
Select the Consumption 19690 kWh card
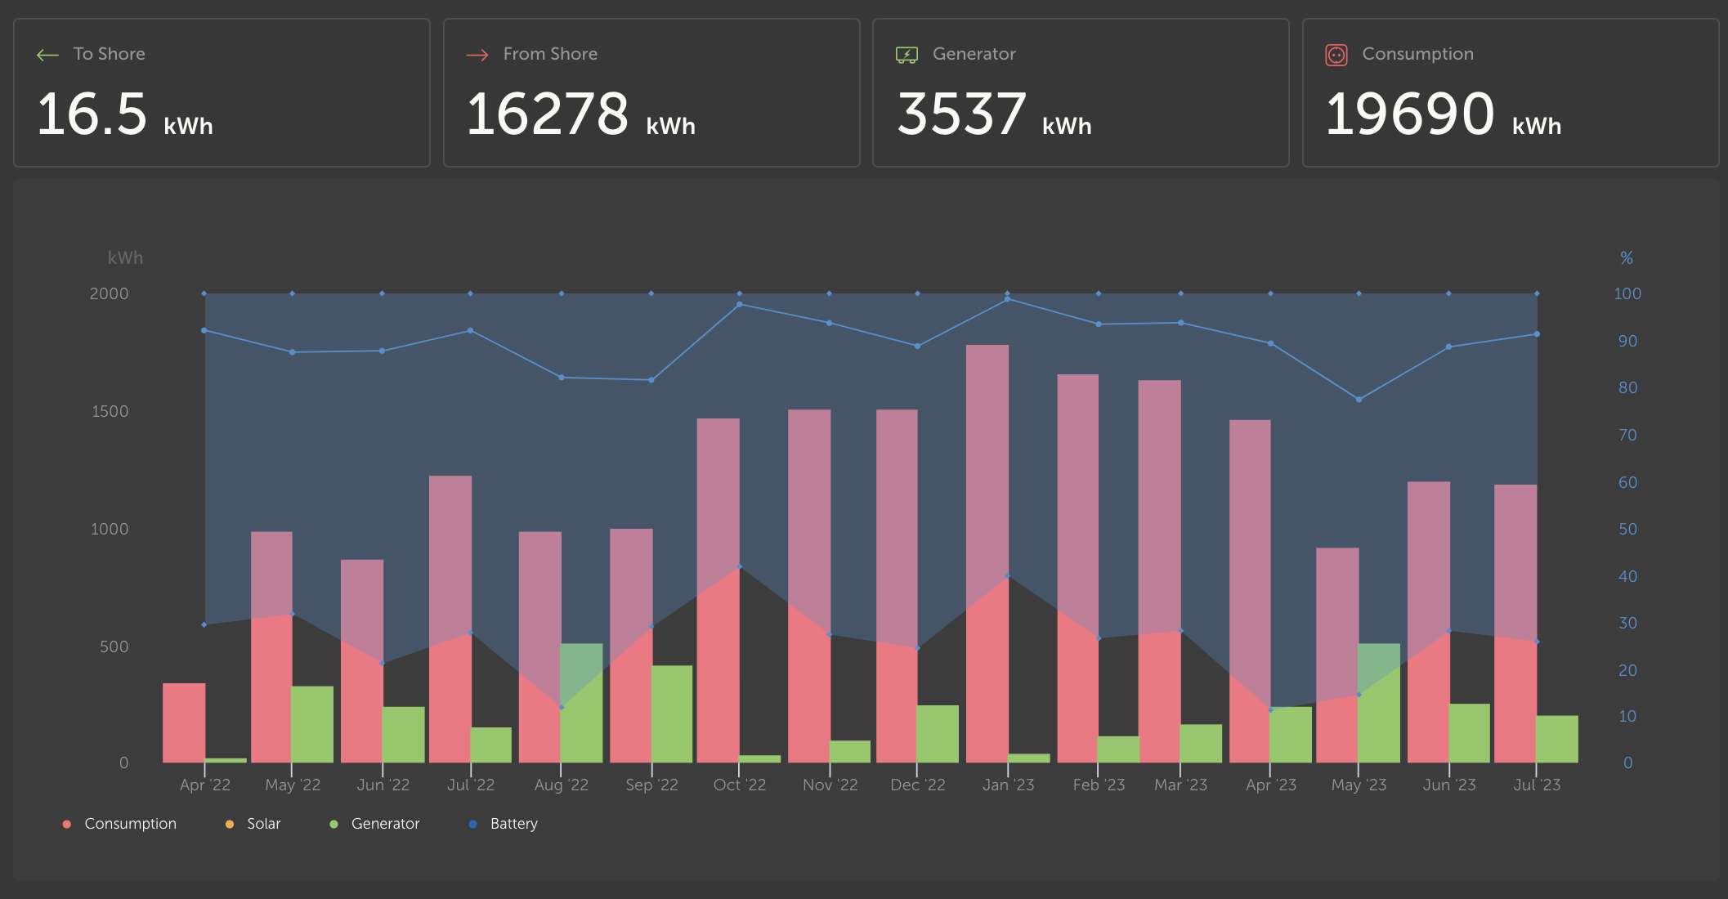[1510, 93]
